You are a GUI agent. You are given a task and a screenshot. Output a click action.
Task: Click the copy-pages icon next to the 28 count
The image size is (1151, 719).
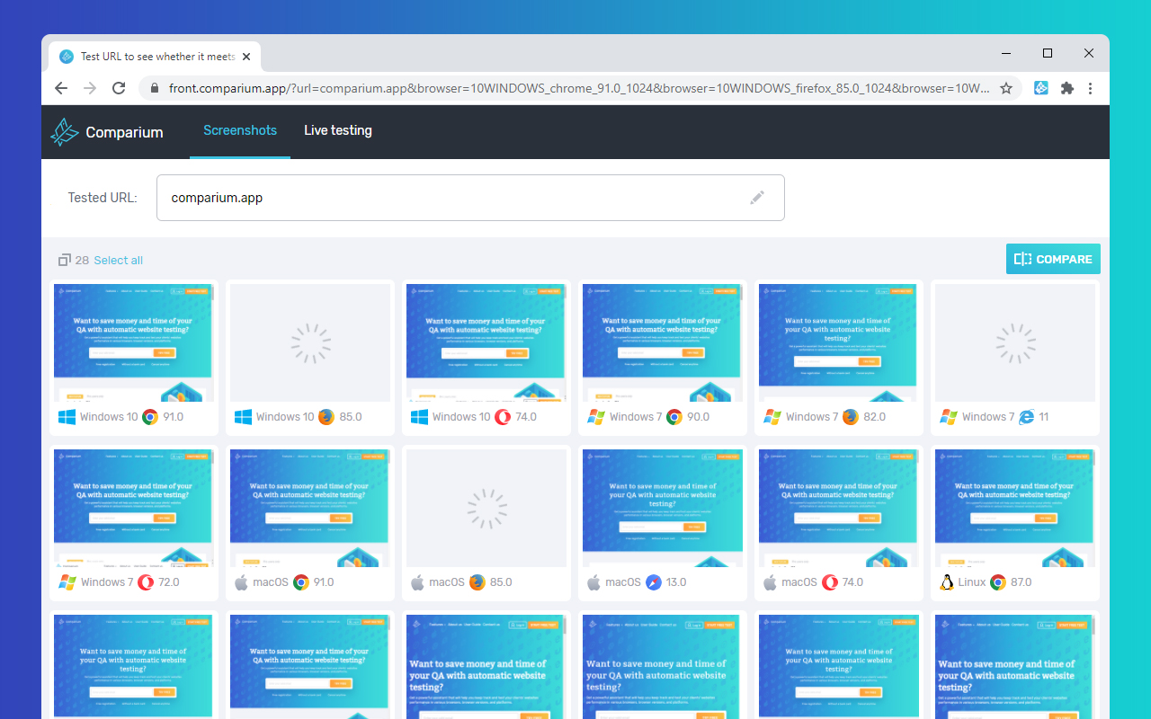pyautogui.click(x=63, y=260)
